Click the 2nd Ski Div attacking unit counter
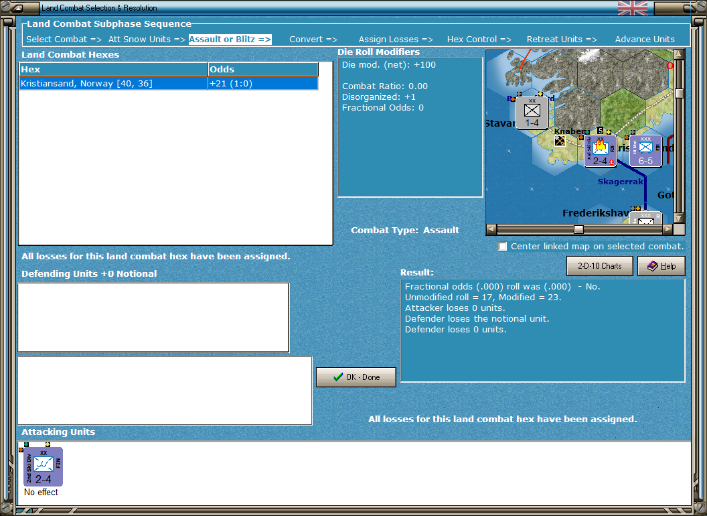Viewport: 707px width, 516px height. [44, 466]
